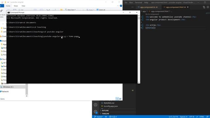Open Run menu in VS Code
Viewport: 210px width, 118px height.
pyautogui.click(x=131, y=2)
